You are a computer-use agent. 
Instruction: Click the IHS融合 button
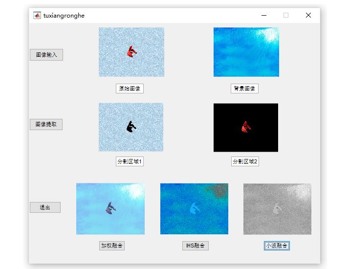pyautogui.click(x=196, y=246)
